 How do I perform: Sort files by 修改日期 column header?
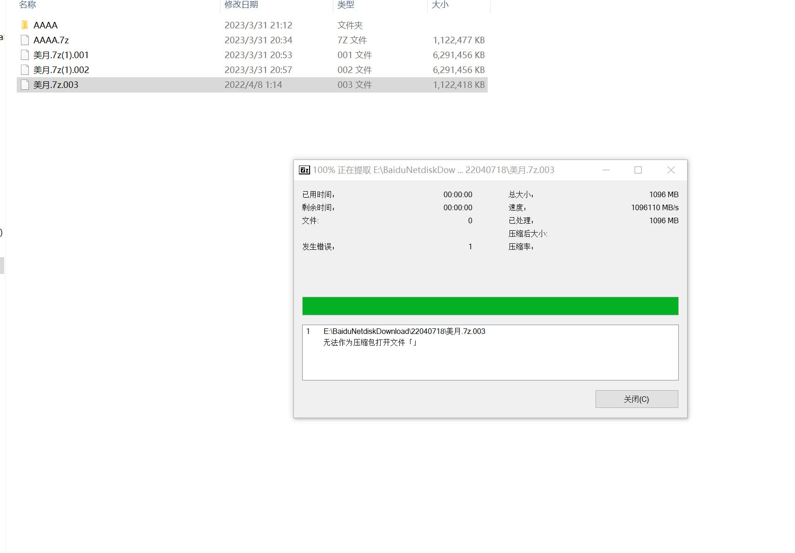coord(241,5)
